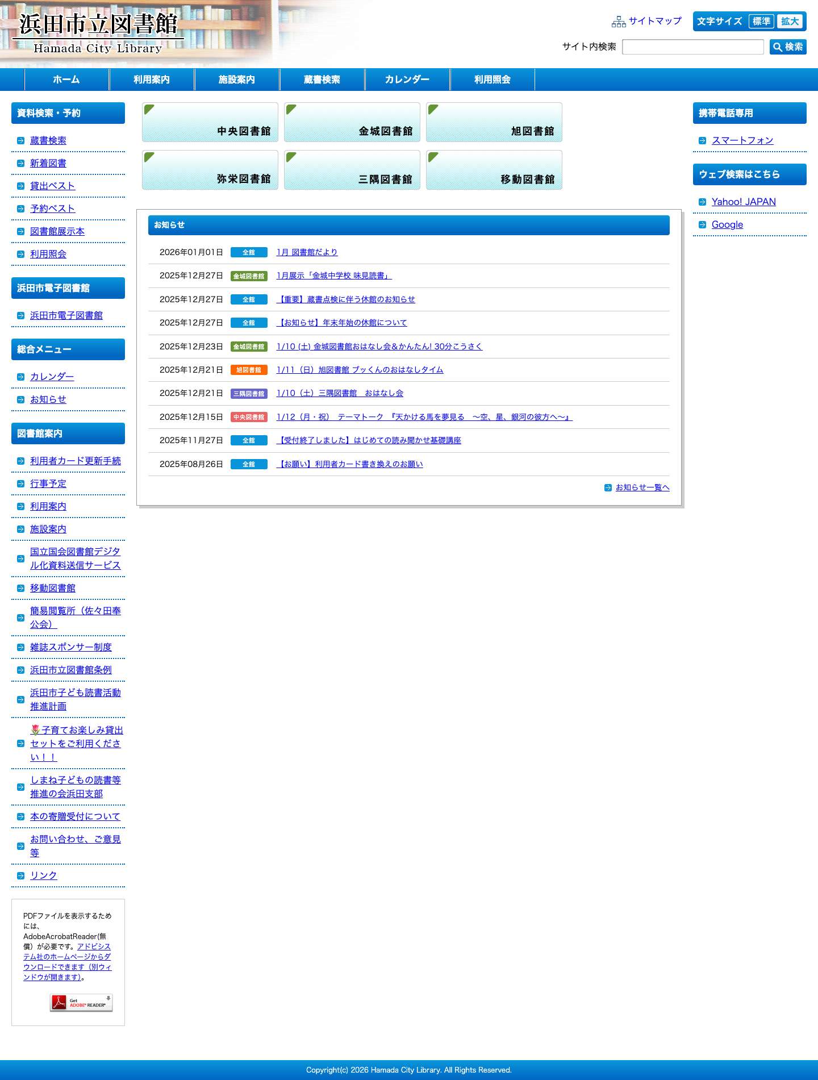Viewport: 818px width, 1080px height.
Task: Open 利用者カード更新手続 link
Action: point(76,461)
